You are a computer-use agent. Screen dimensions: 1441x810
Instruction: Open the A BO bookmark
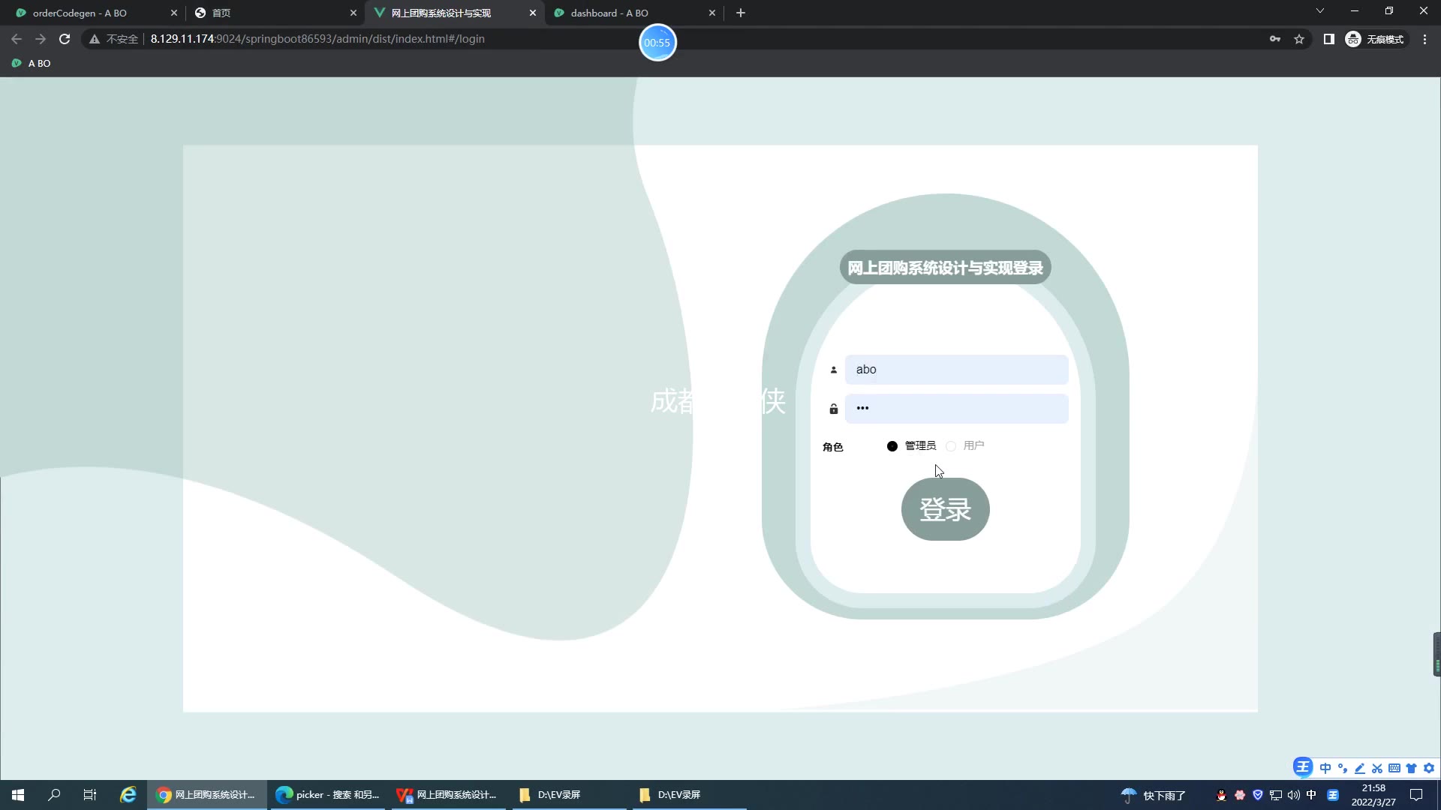click(x=32, y=64)
